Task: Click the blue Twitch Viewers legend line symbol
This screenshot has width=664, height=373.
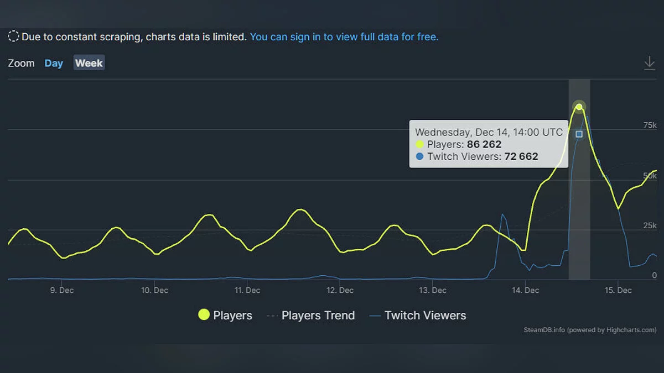Action: click(375, 316)
